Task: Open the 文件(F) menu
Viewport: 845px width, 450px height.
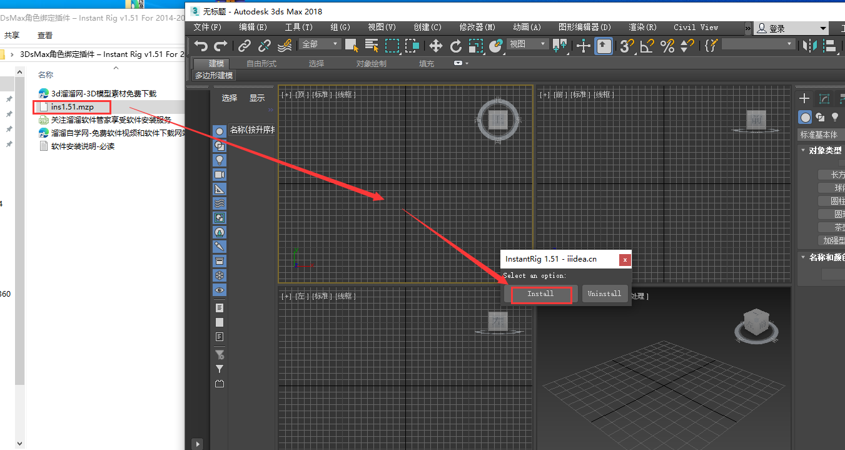Action: pyautogui.click(x=208, y=28)
